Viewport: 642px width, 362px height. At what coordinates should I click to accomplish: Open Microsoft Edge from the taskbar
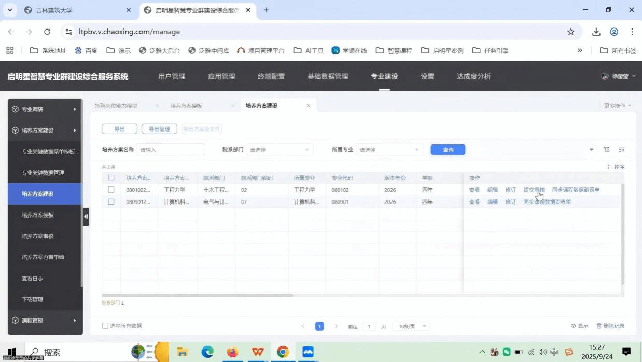point(208,352)
